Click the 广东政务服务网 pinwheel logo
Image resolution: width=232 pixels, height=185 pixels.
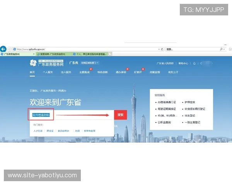tap(33, 63)
